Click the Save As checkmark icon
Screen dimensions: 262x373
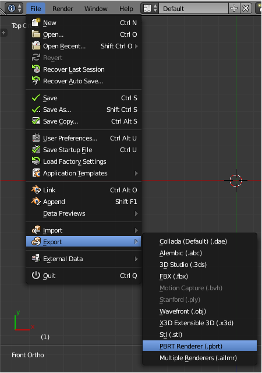[36, 110]
